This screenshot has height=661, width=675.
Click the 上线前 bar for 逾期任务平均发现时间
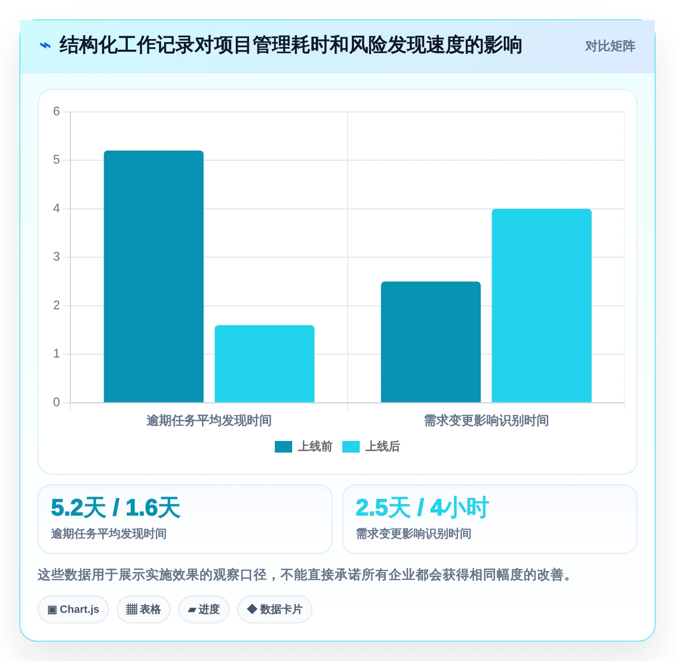coord(154,276)
